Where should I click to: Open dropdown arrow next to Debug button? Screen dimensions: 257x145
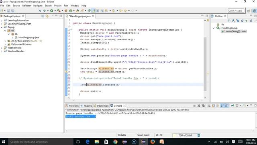[x=48, y=11]
